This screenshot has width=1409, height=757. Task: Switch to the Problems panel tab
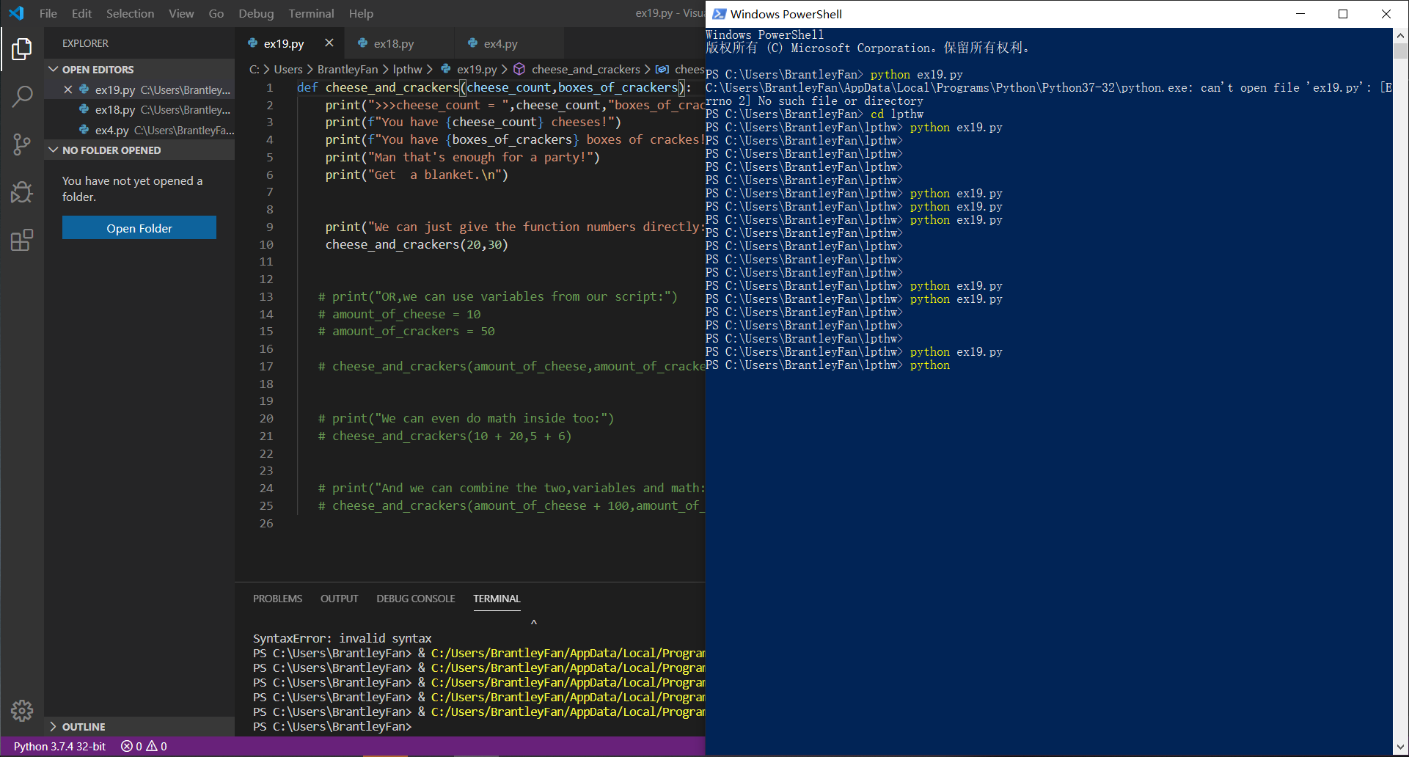(x=277, y=599)
